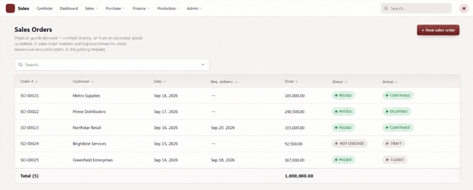The image size is (473, 190).
Task: Sort by Status column arrow
Action: (x=346, y=82)
